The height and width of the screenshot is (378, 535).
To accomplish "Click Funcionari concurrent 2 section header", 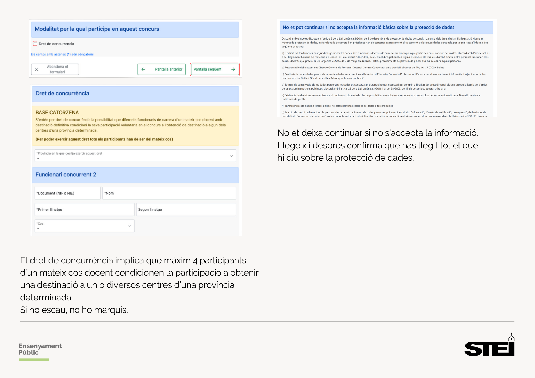I will (135, 175).
